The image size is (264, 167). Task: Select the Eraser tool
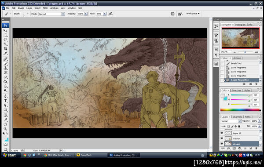(x=5, y=77)
